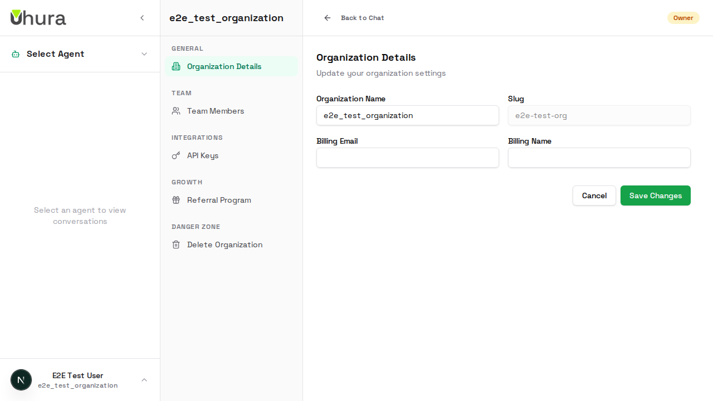Click the Uhura logo in the top corner

(38, 17)
